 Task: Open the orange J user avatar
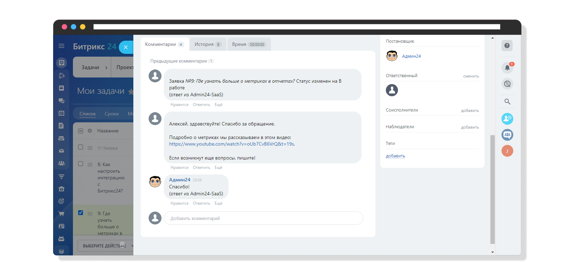[507, 151]
